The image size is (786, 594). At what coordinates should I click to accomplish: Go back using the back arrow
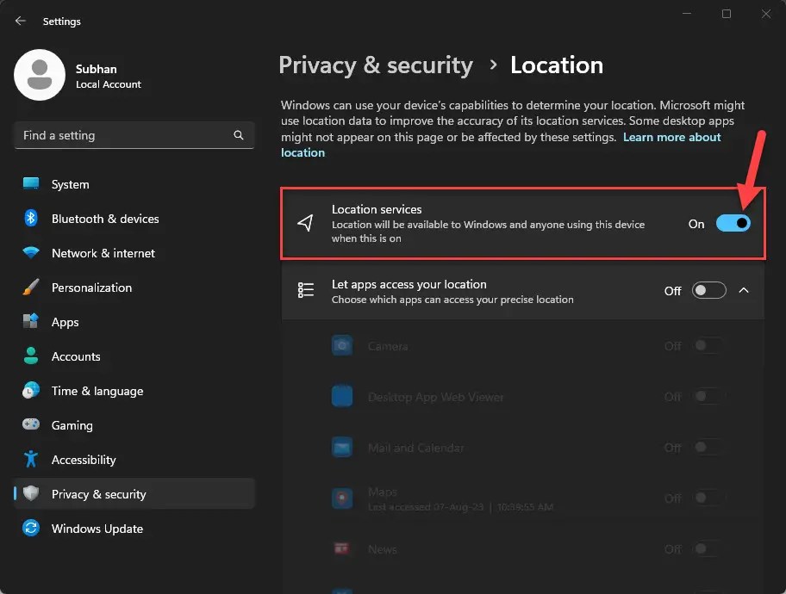tap(19, 21)
